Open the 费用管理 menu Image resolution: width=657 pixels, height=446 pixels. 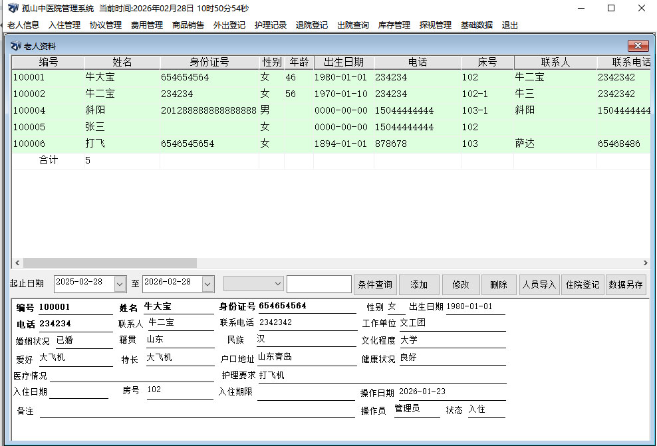click(147, 25)
